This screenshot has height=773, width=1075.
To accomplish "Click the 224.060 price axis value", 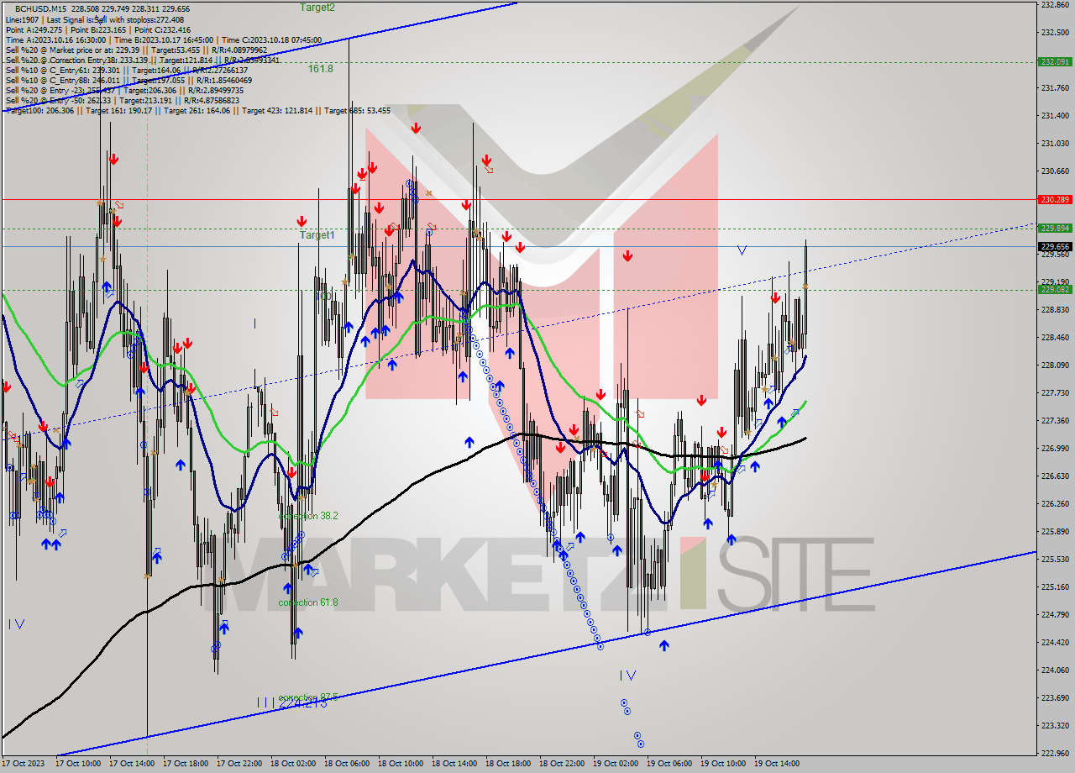I will 1055,670.
